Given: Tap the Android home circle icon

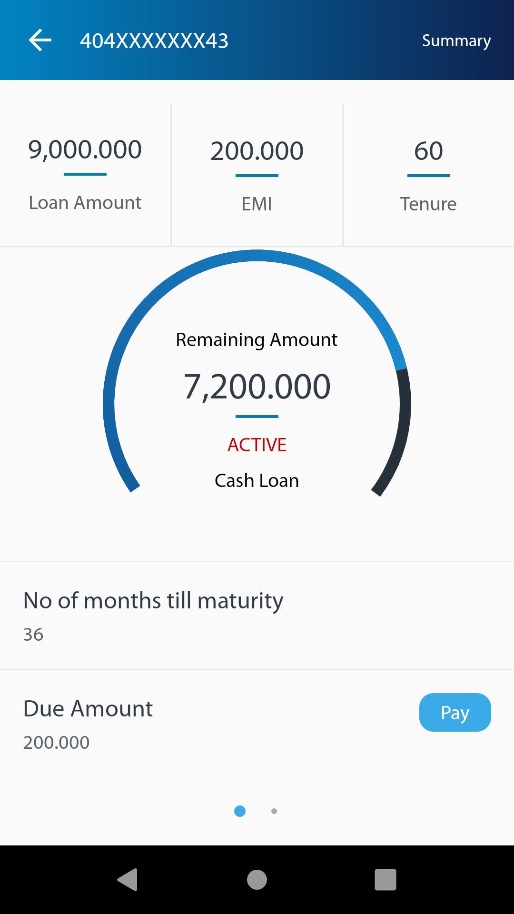Looking at the screenshot, I should tap(257, 879).
